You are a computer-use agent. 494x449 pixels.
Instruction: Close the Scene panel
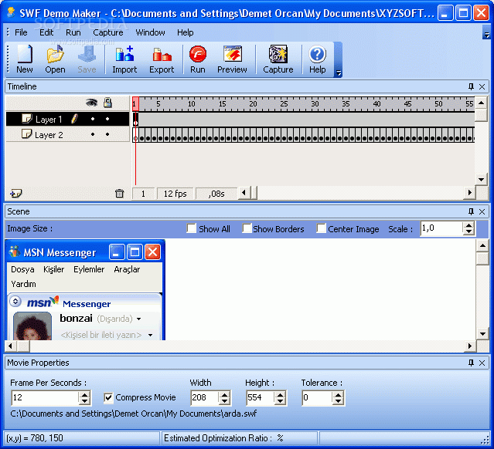coord(482,211)
